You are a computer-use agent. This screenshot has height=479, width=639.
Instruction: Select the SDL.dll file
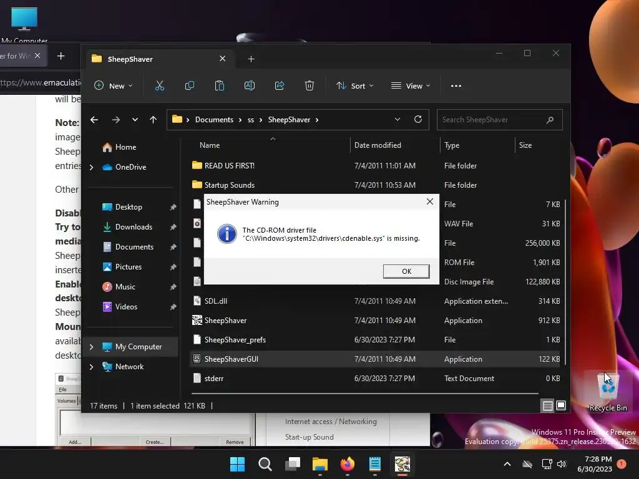coord(375,301)
